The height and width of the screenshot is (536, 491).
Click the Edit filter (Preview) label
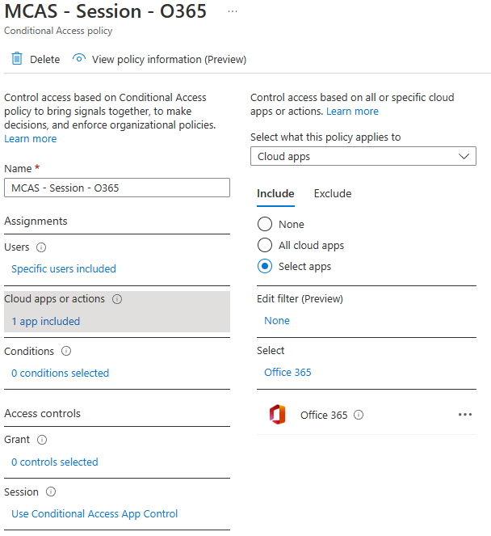300,299
